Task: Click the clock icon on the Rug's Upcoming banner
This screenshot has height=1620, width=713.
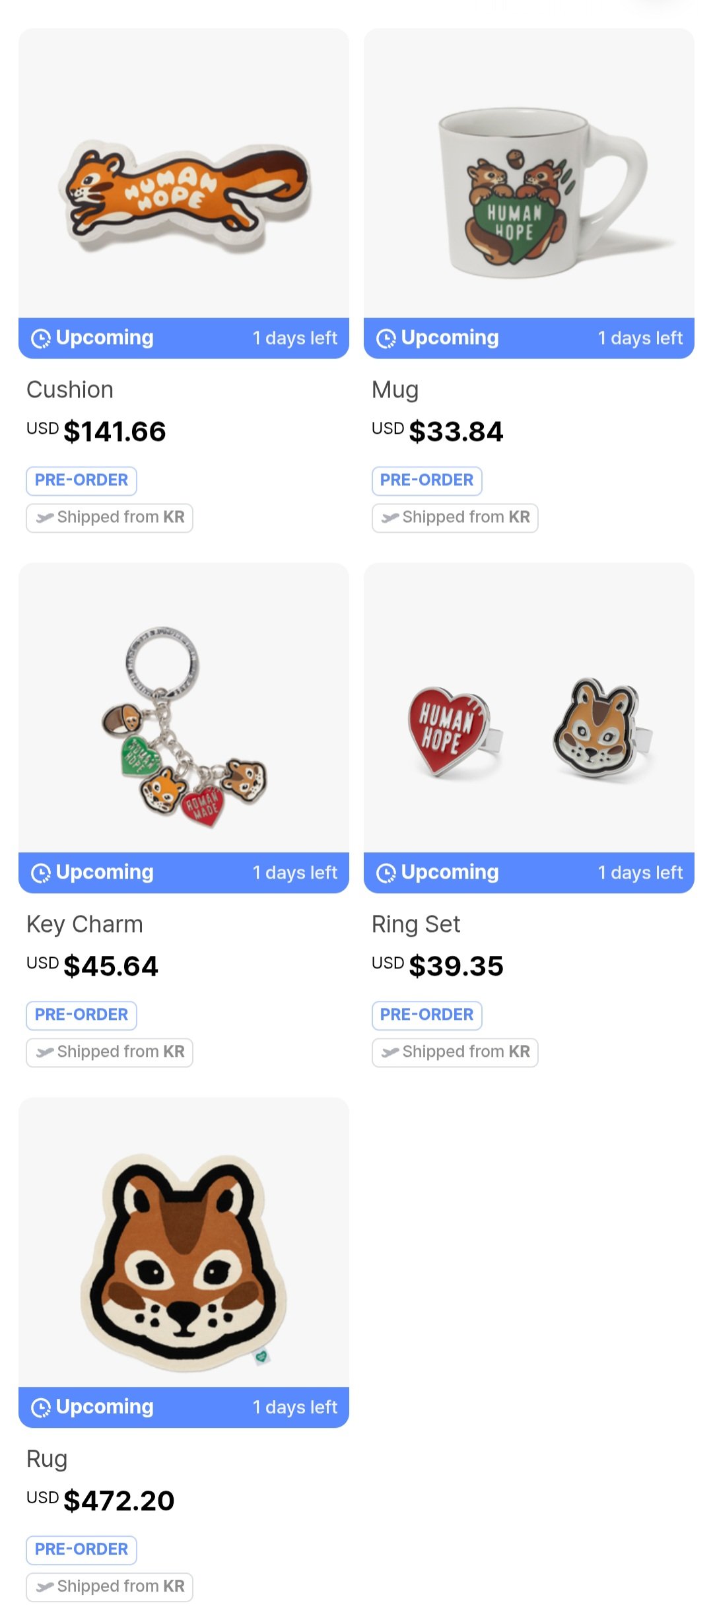Action: click(42, 1407)
